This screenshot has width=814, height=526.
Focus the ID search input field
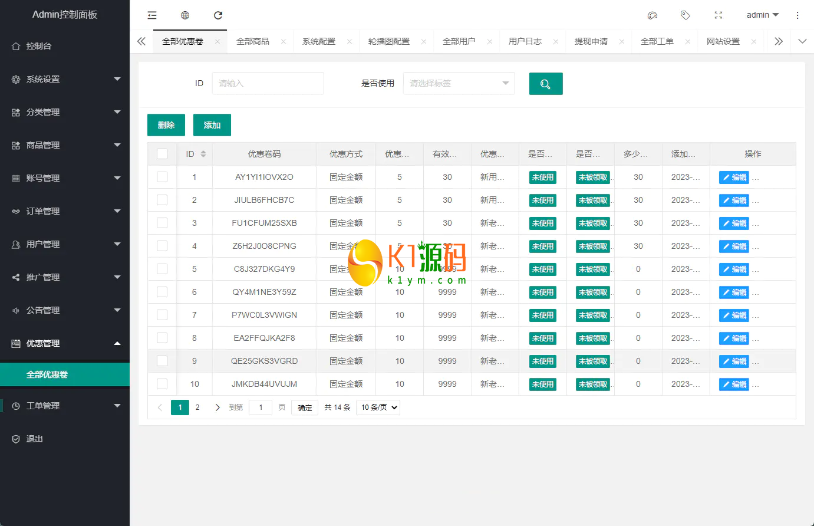click(x=268, y=84)
